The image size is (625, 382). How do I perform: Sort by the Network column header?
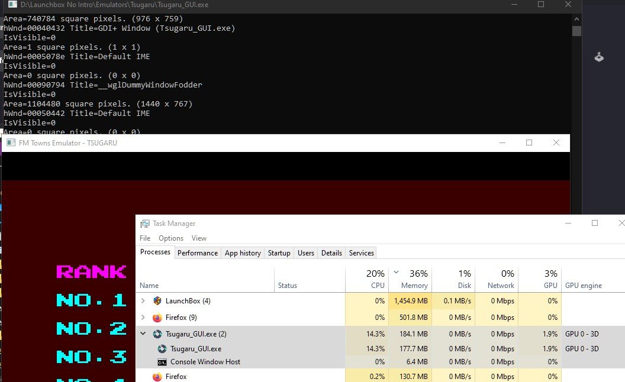[497, 280]
